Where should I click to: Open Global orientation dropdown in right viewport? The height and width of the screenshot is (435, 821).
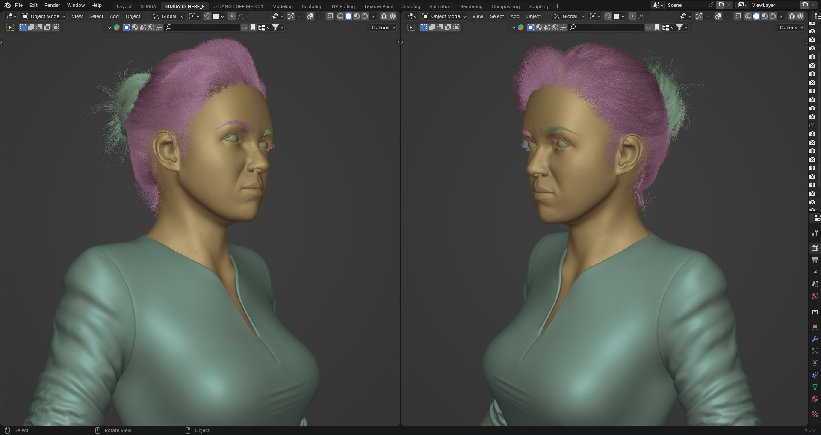(569, 16)
